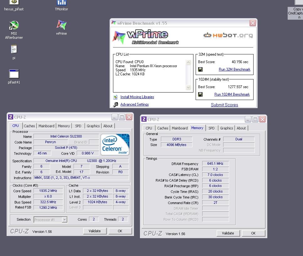Click Core Speed value 1935.2 MHz
Viewport: 303px width, 256px height.
(48, 191)
